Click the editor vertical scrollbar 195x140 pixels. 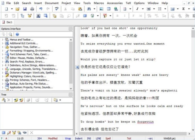193,79
